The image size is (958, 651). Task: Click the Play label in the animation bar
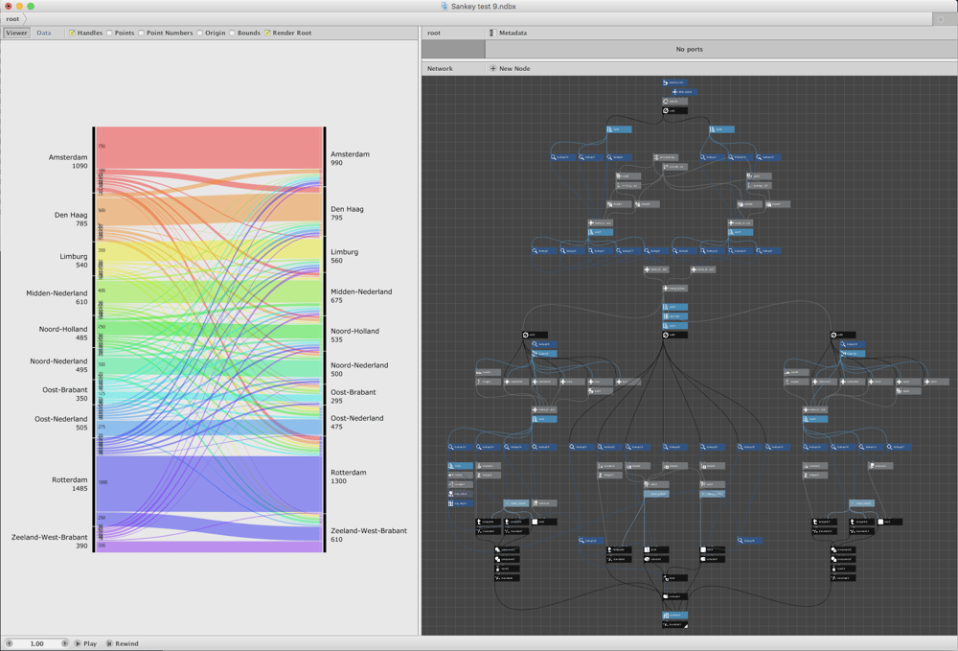(90, 643)
